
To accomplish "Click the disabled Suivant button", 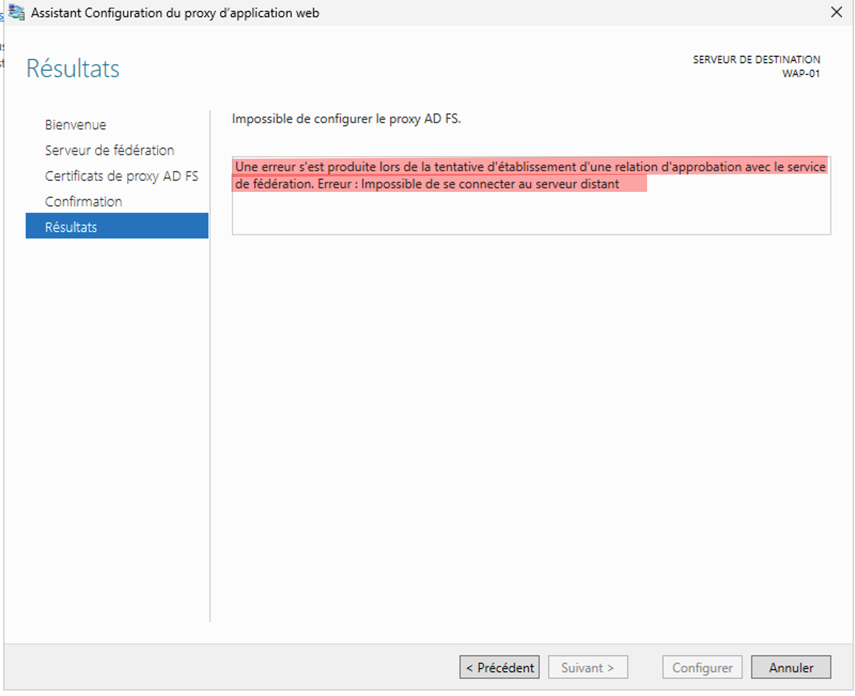I will (587, 667).
